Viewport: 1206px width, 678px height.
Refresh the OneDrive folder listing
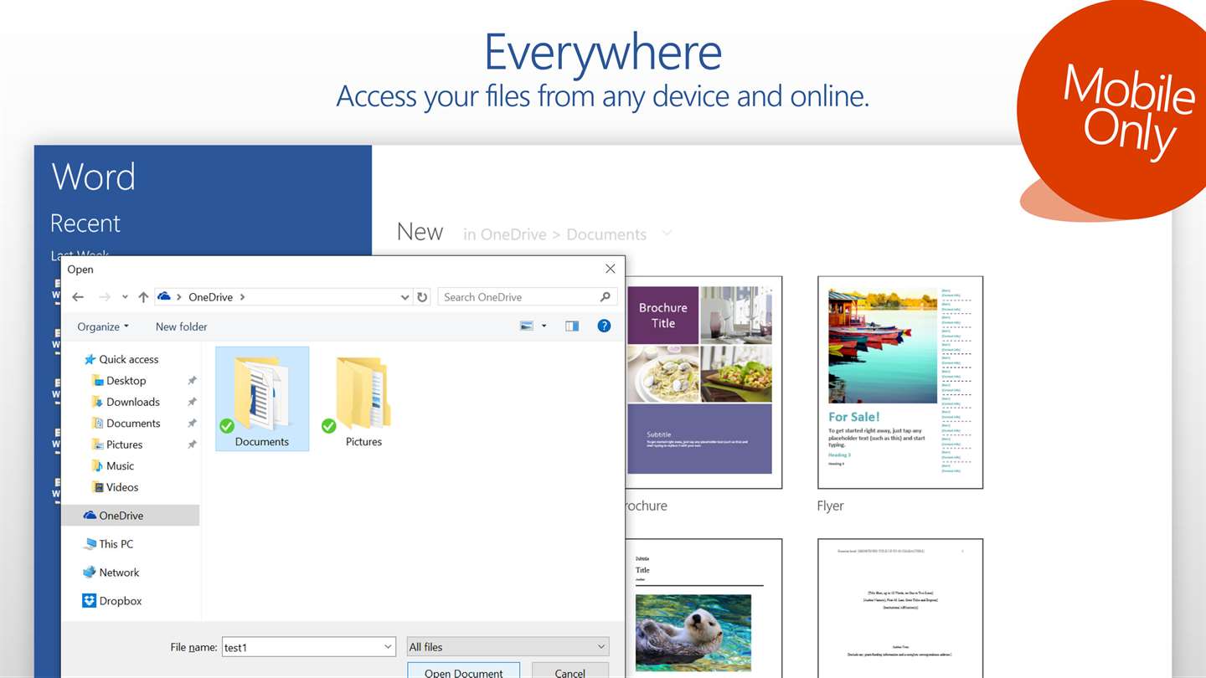[x=422, y=297]
